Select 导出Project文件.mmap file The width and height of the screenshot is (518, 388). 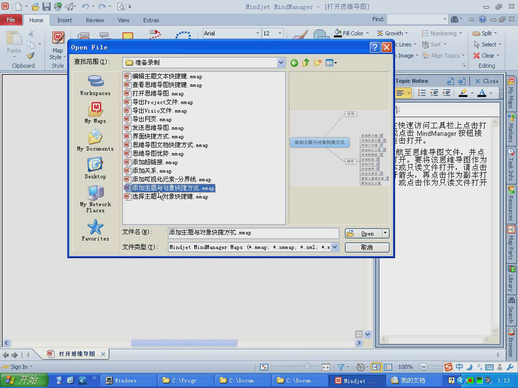tap(158, 102)
